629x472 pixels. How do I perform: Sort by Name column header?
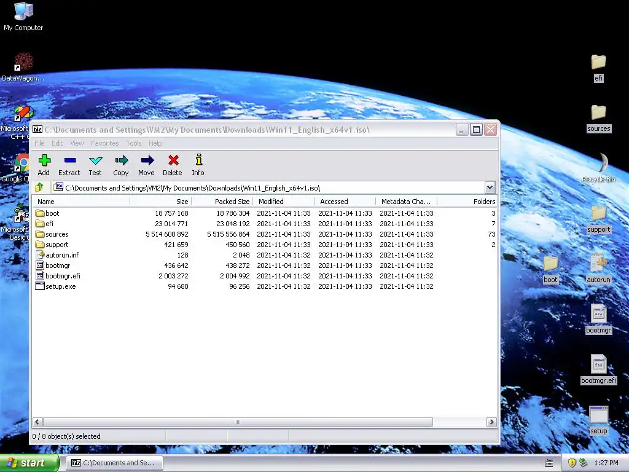click(82, 202)
